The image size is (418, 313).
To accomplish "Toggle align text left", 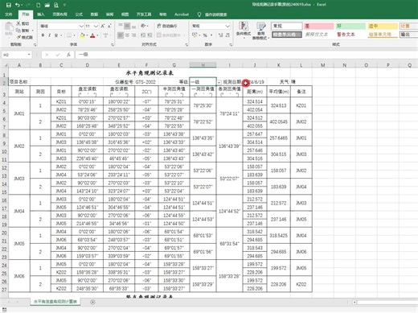I will [121, 35].
